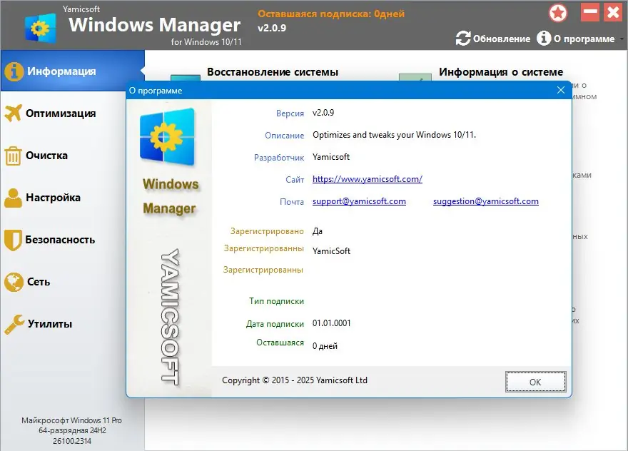Click the description 'Optimizes and tweaks your Windows 10/11.'
This screenshot has height=451, width=628.
(x=394, y=135)
